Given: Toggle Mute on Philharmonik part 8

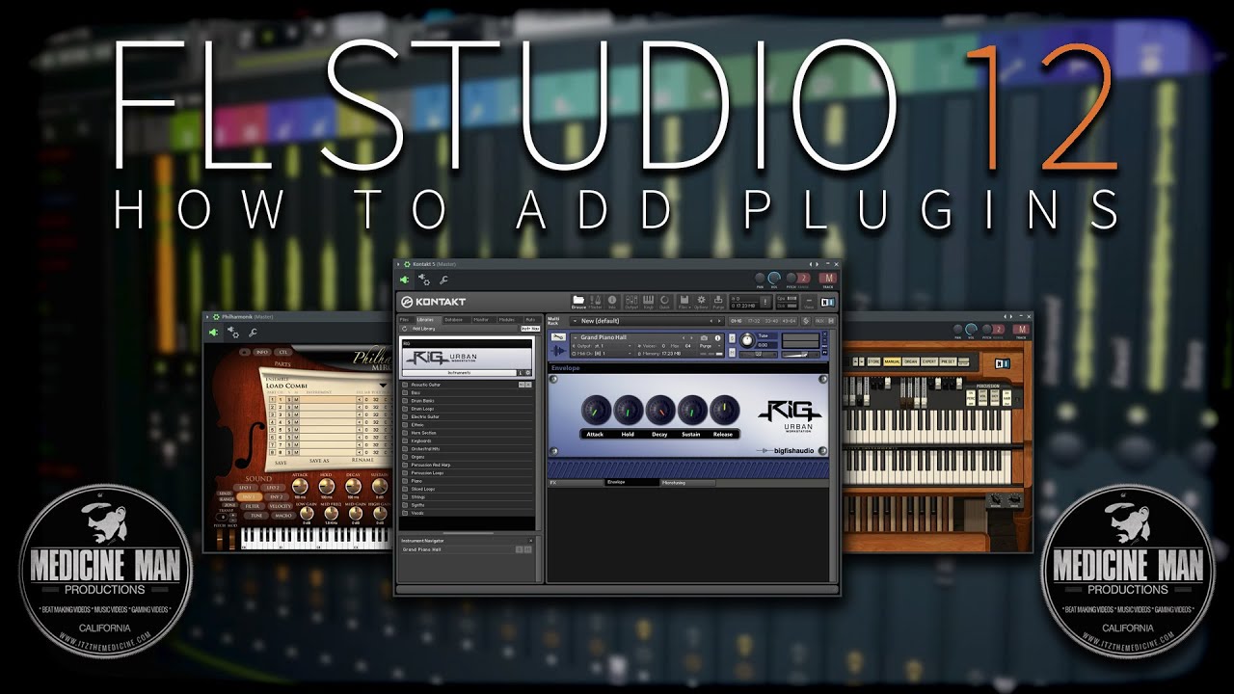Looking at the screenshot, I should point(296,452).
